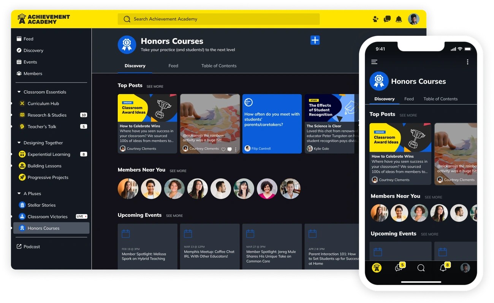The height and width of the screenshot is (303, 494).
Task: Open the Memphis Meetup Coffee Chat event card
Action: click(x=209, y=247)
